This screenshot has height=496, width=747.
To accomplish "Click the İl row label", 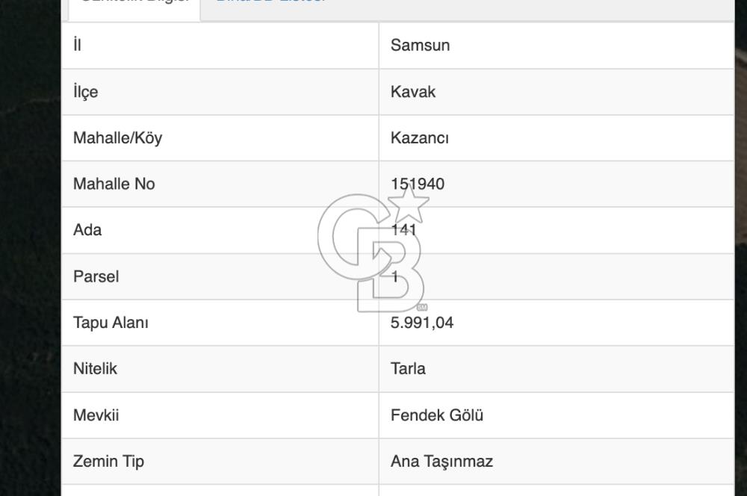I will point(75,46).
